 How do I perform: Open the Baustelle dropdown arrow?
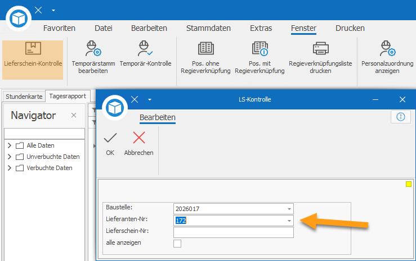[289, 209]
